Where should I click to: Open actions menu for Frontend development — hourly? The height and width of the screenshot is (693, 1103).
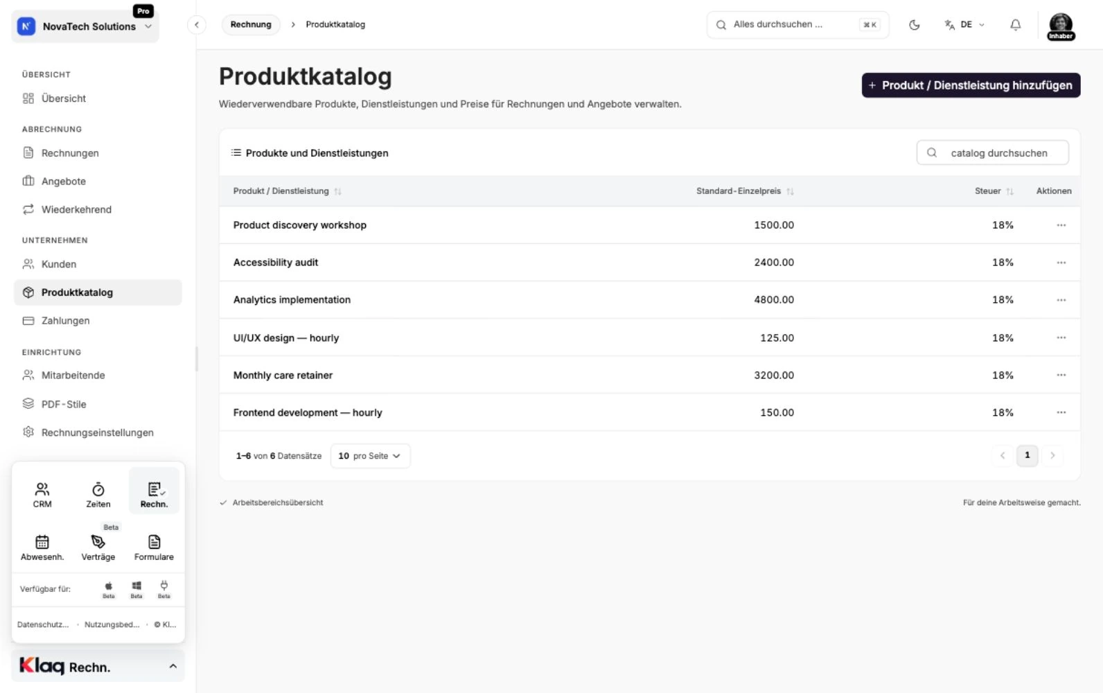(x=1061, y=412)
